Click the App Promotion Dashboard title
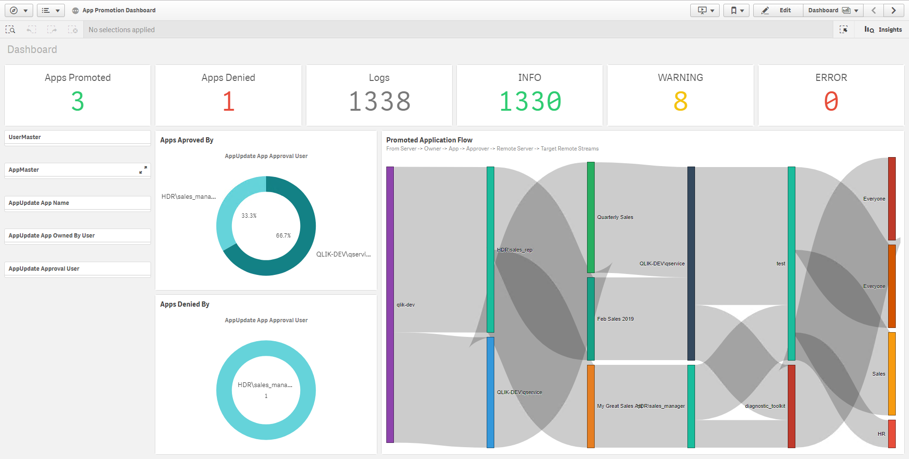The height and width of the screenshot is (459, 909). pyautogui.click(x=119, y=10)
